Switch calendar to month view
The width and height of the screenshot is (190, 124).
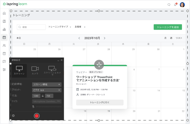165,38
